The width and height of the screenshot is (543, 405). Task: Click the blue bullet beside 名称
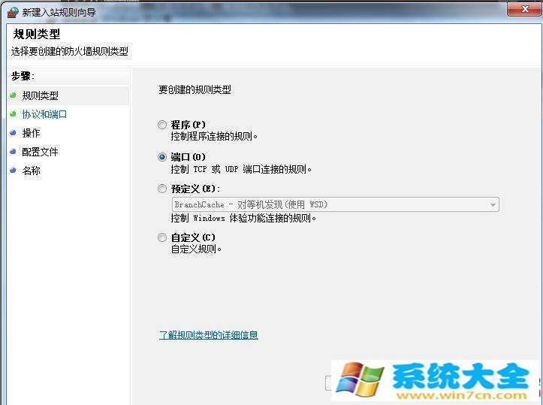[x=14, y=170]
